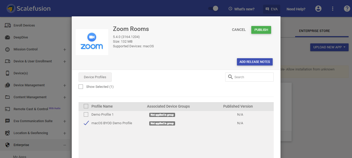The image size is (352, 158).
Task: Collapse the Enterprise section
Action: (x=65, y=145)
